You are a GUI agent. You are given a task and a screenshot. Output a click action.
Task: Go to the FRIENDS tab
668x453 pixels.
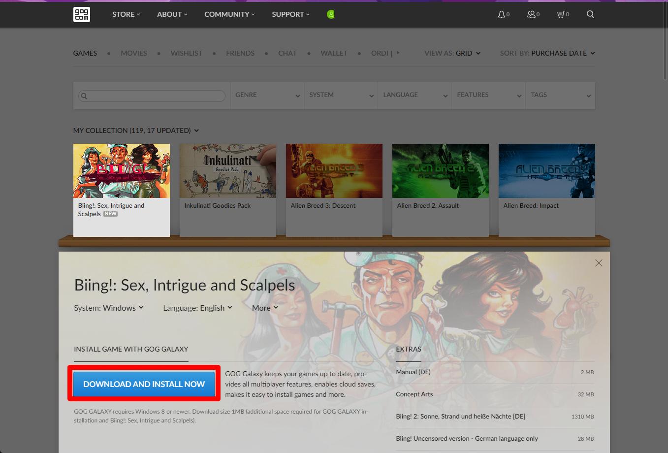pyautogui.click(x=240, y=53)
